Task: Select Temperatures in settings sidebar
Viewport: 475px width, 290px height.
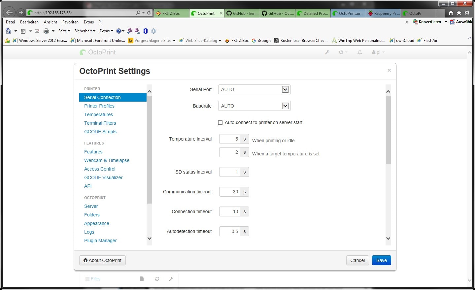Action: (x=98, y=114)
